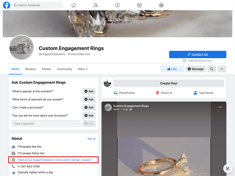Open See all in About section

pos(91,139)
